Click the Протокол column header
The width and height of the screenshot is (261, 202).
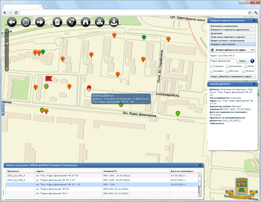click(20, 171)
